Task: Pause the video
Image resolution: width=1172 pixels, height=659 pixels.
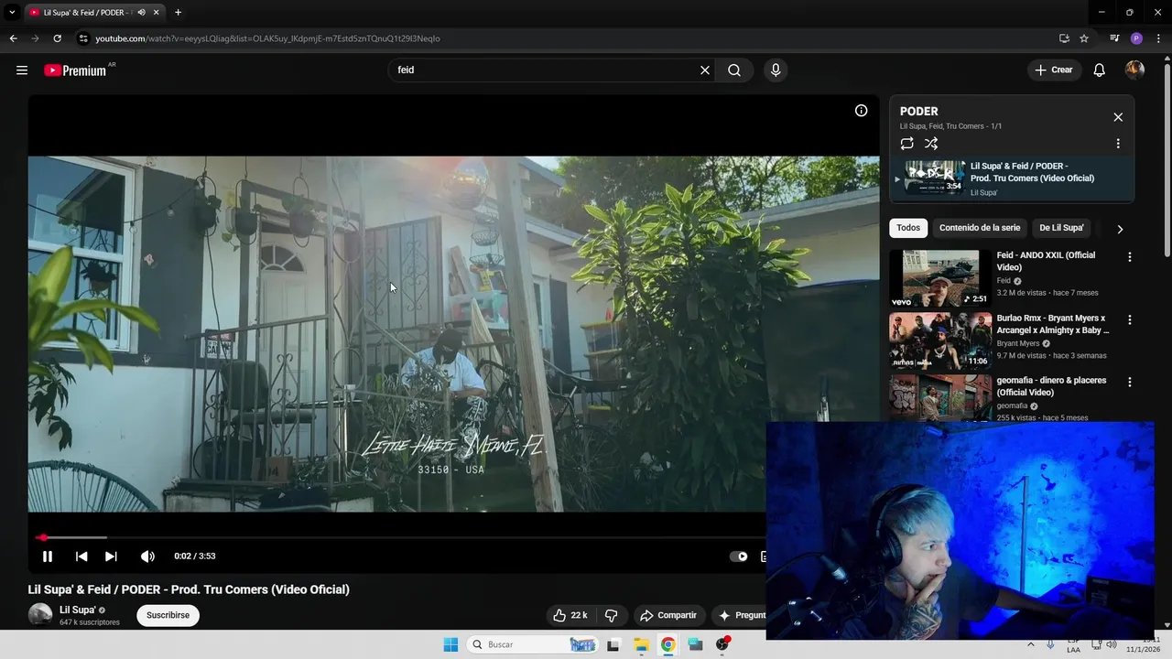Action: pos(48,556)
